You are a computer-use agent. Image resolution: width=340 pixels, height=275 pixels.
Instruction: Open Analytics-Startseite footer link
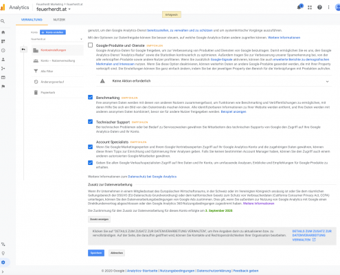click(142, 271)
